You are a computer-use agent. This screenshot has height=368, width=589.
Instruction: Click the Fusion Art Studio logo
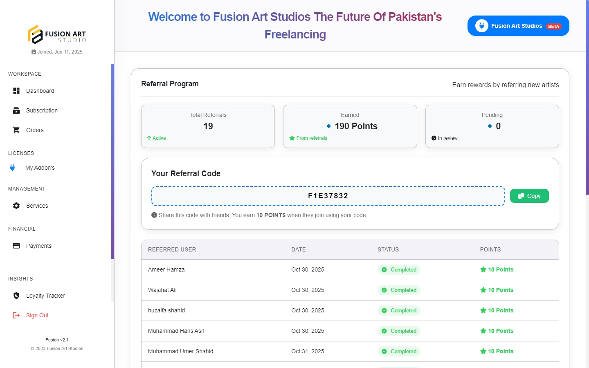[x=57, y=34]
